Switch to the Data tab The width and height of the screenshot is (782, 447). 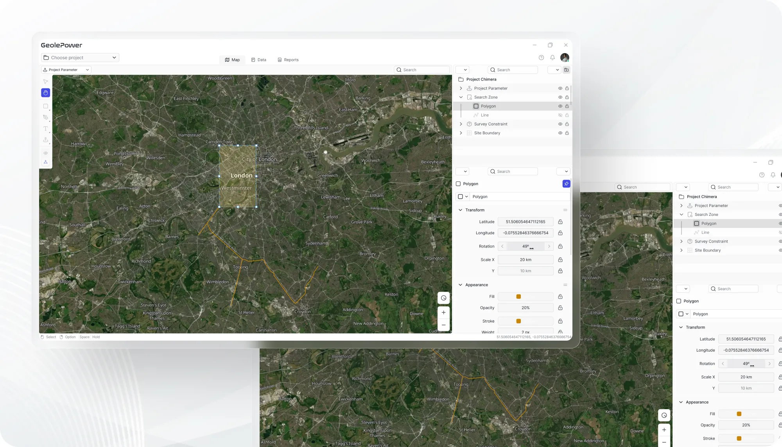point(258,60)
